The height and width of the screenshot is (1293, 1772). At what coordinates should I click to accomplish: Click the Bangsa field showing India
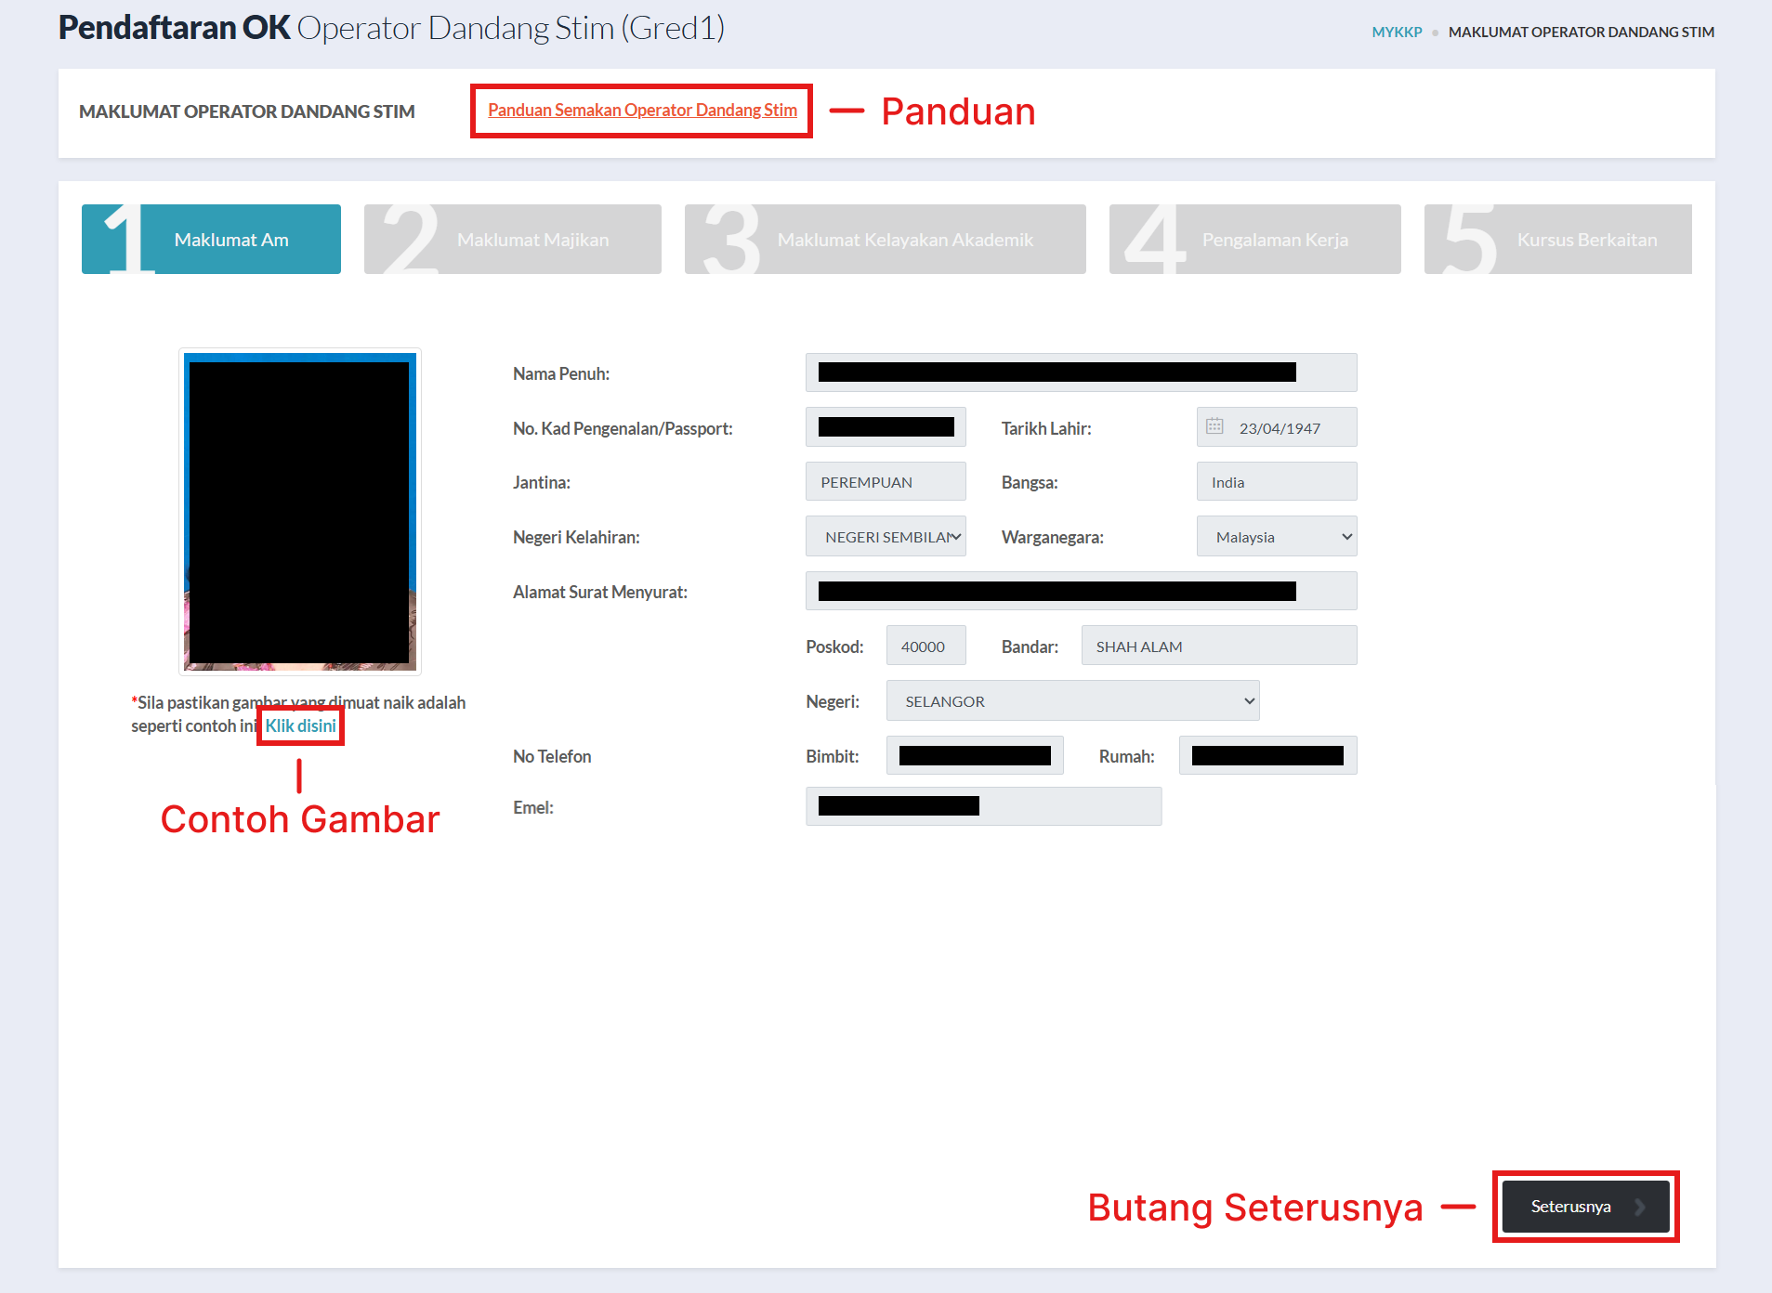click(1276, 482)
